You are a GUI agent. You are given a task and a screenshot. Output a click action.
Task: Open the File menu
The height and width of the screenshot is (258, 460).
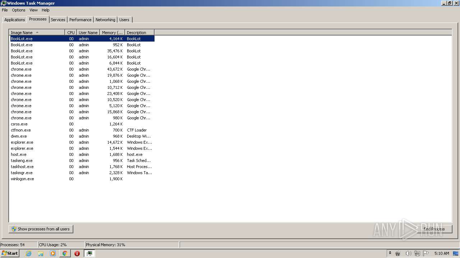[5, 10]
